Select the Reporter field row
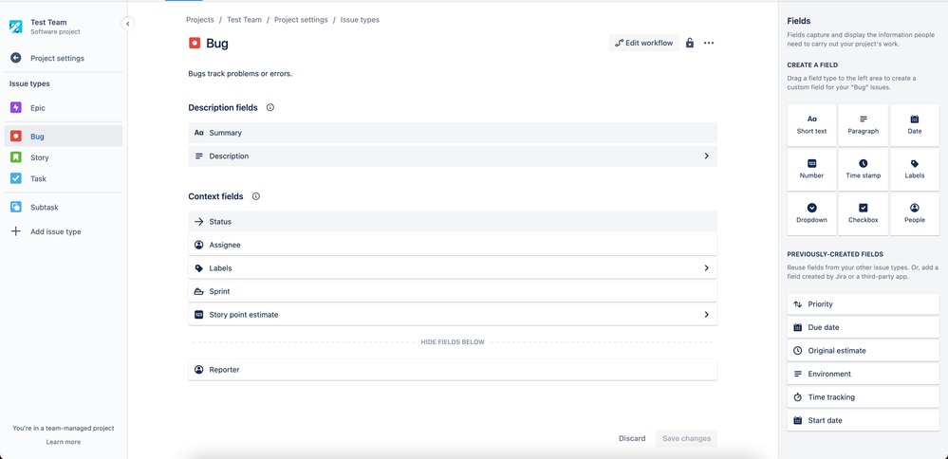Viewport: 948px width, 459px height. pos(453,370)
